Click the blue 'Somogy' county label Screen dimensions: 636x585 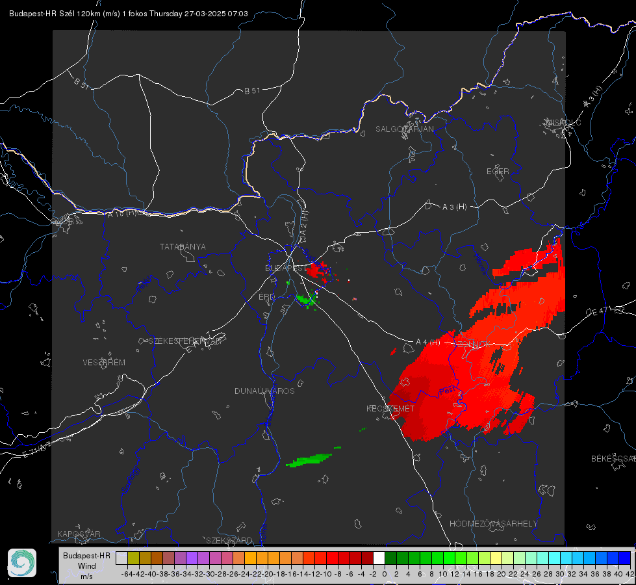[130, 480]
